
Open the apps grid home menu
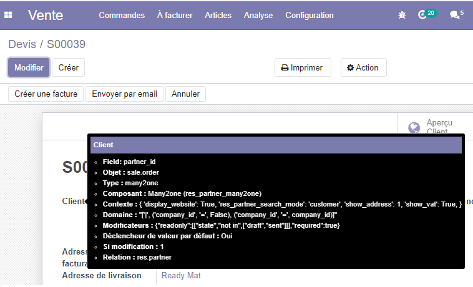(9, 15)
